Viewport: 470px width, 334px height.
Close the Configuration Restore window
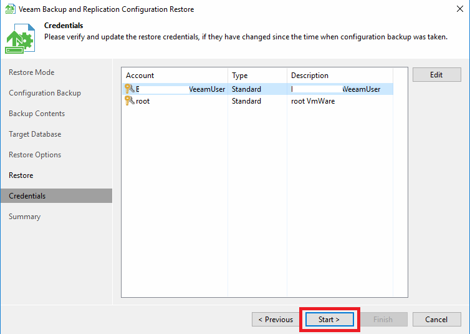[x=460, y=9]
